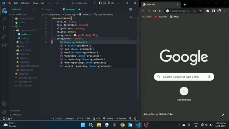
Task: Start voice search with the microphone icon
Action: pyautogui.click(x=209, y=77)
